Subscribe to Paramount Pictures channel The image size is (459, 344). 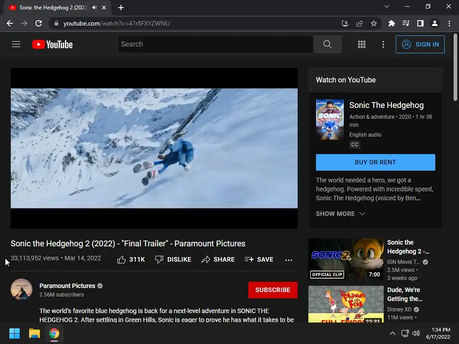(273, 290)
